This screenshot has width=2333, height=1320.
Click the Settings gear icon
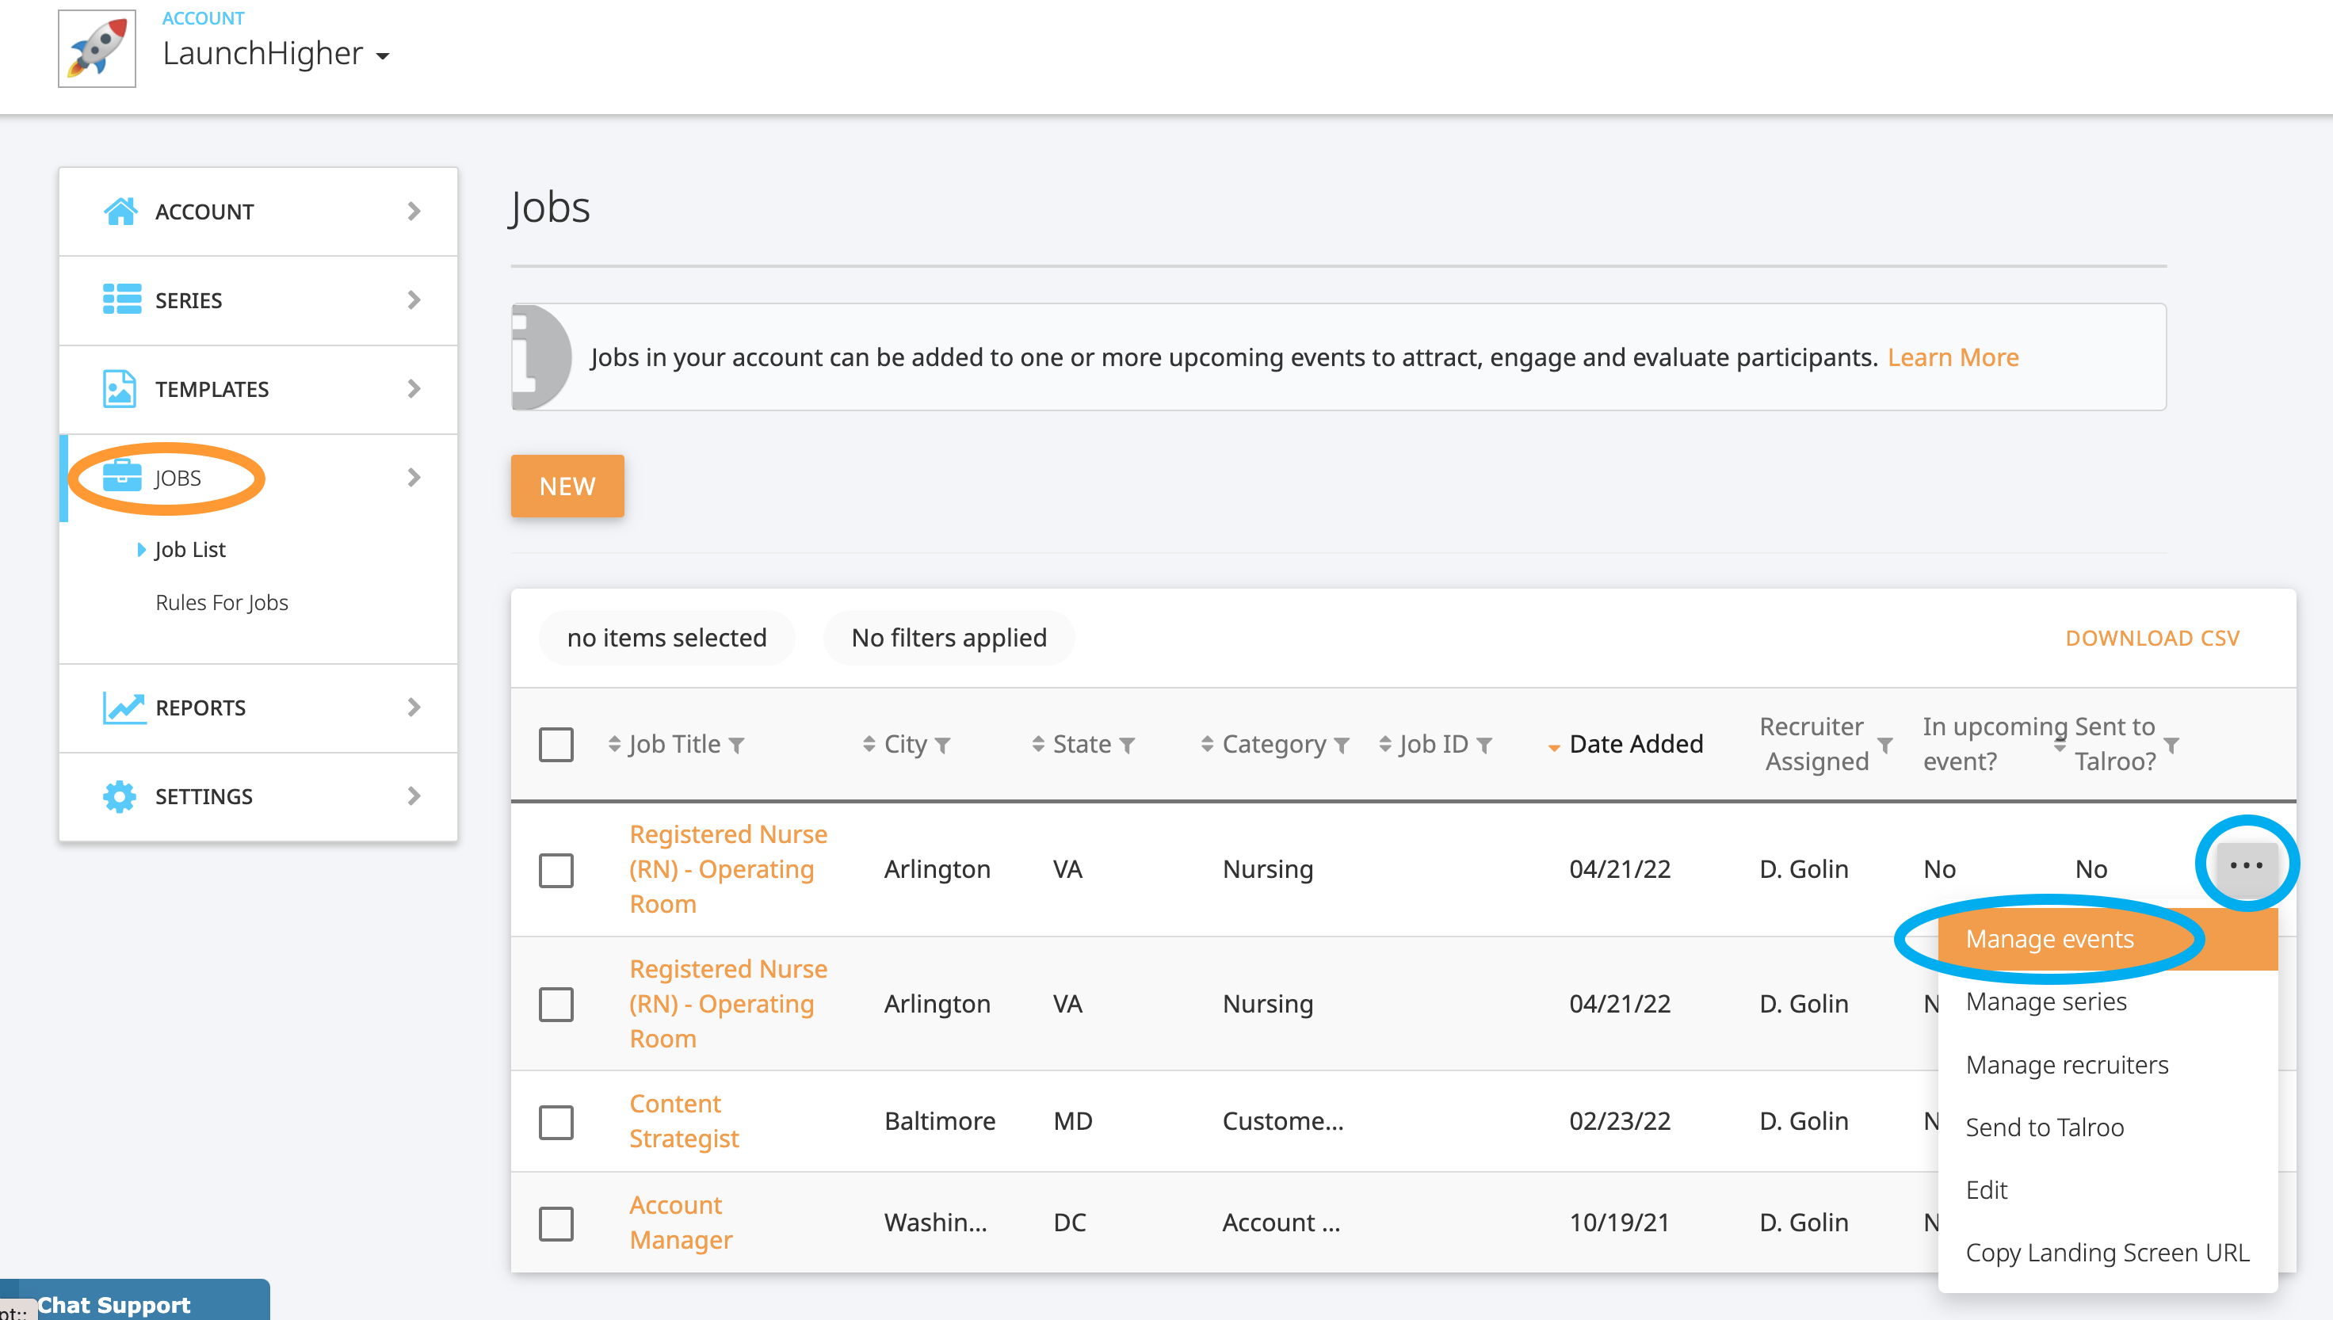[120, 796]
